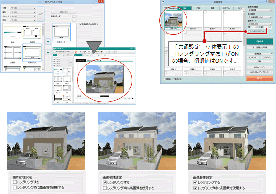
Task: Click the move-down arrow beside the selected templates list
Action: tap(74, 20)
